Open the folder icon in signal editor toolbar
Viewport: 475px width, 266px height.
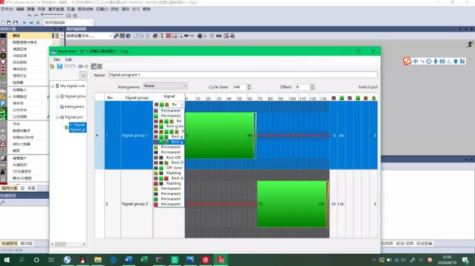pos(53,66)
